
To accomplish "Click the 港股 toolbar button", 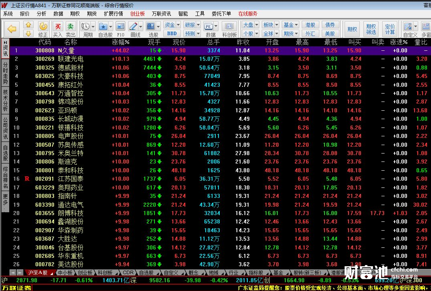I will point(310,25).
